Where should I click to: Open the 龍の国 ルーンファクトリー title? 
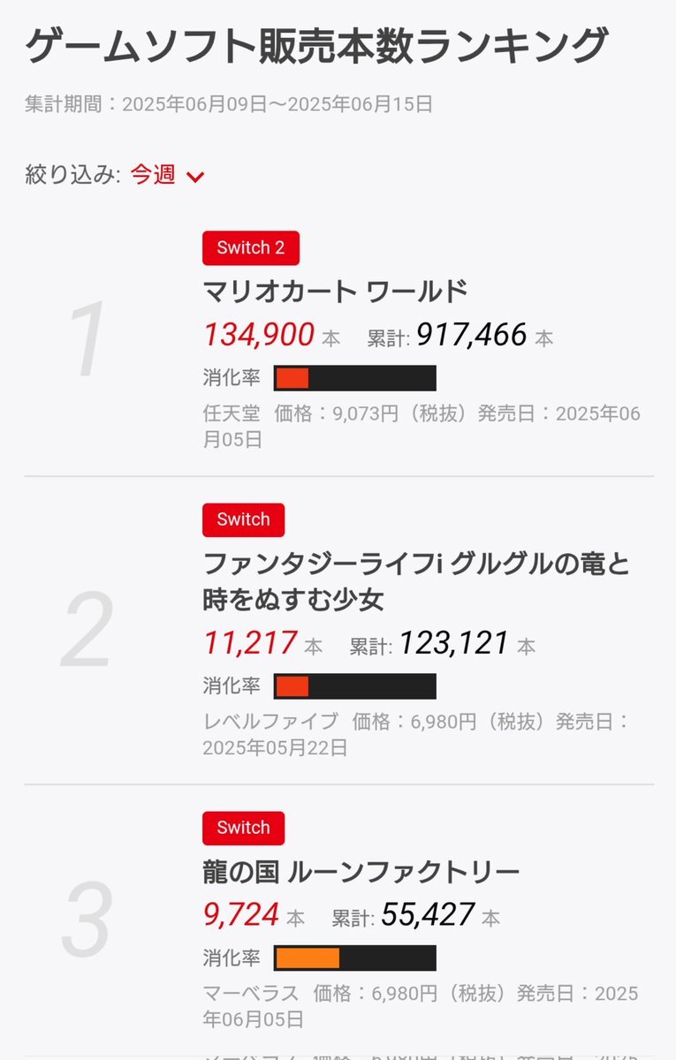point(361,873)
